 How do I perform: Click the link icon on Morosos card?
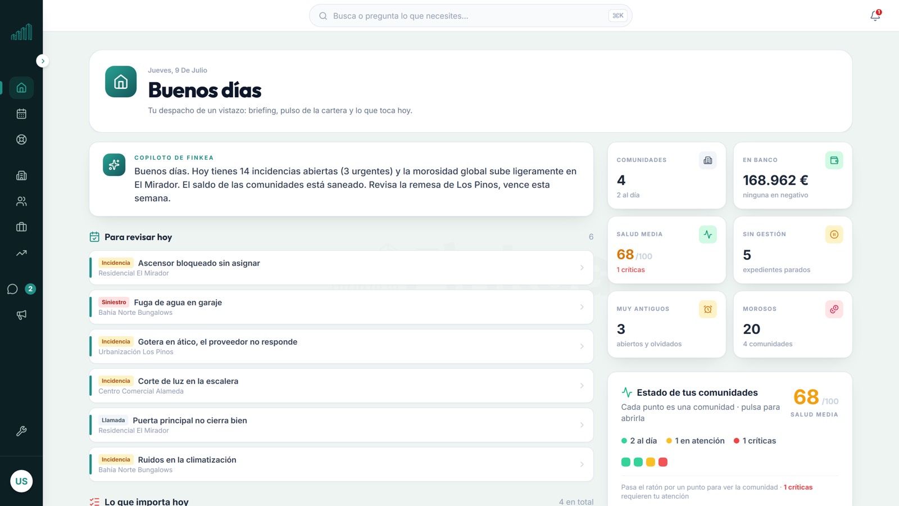click(x=834, y=309)
